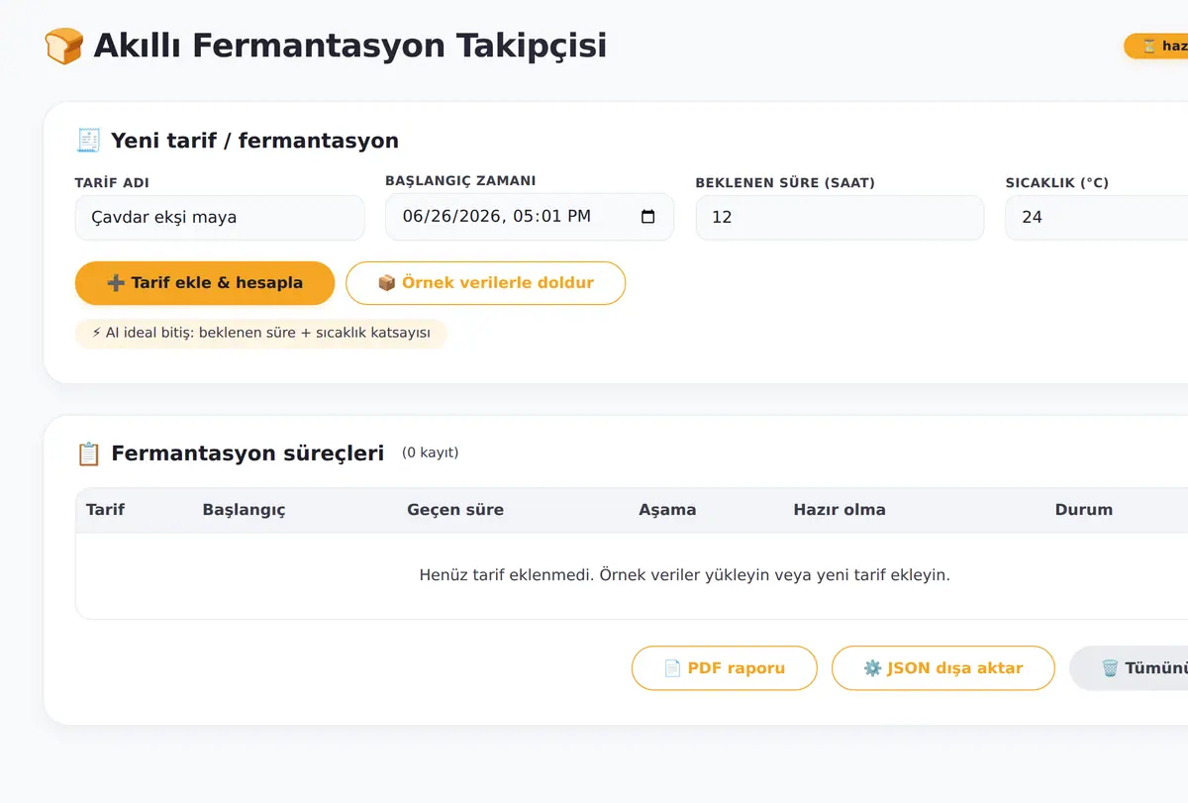The height and width of the screenshot is (803, 1188).
Task: Generate the PDF raporu
Action: (x=724, y=668)
